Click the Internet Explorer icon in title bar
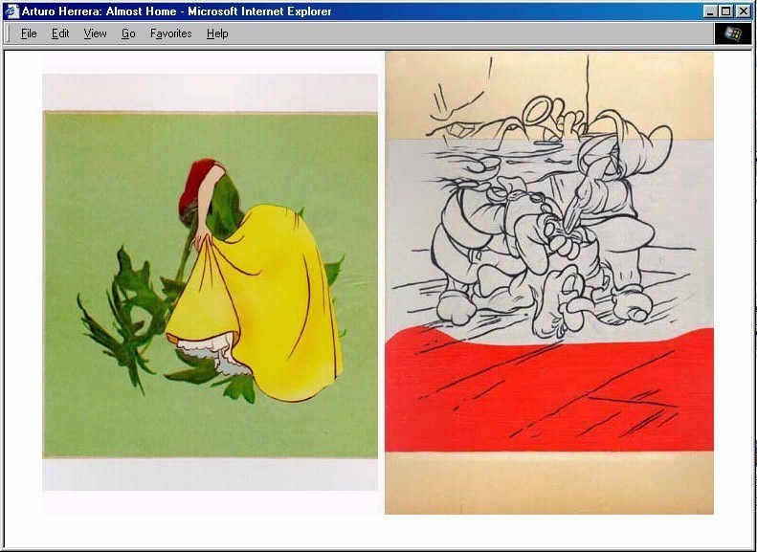The width and height of the screenshot is (757, 552). click(12, 11)
